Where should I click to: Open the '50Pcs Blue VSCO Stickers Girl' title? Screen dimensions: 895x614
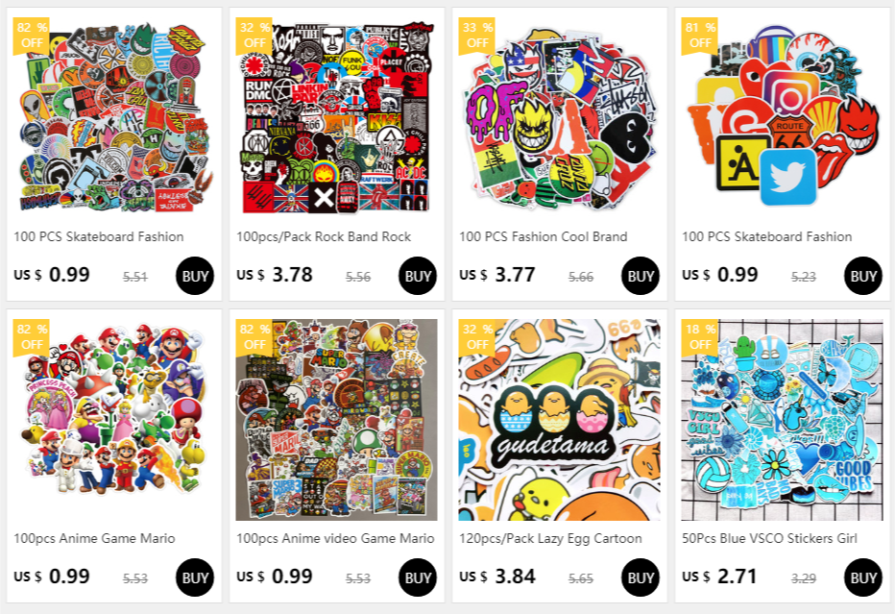pyautogui.click(x=769, y=539)
